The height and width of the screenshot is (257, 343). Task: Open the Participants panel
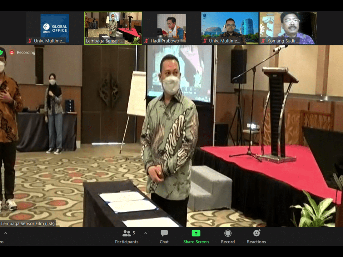(x=126, y=237)
